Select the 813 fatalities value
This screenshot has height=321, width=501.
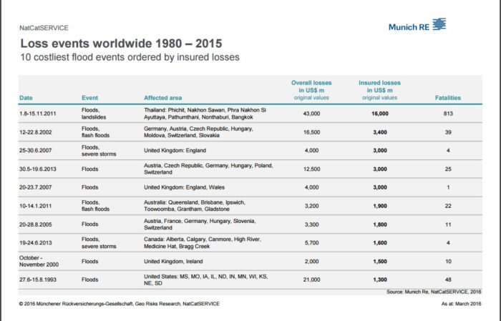pos(448,114)
